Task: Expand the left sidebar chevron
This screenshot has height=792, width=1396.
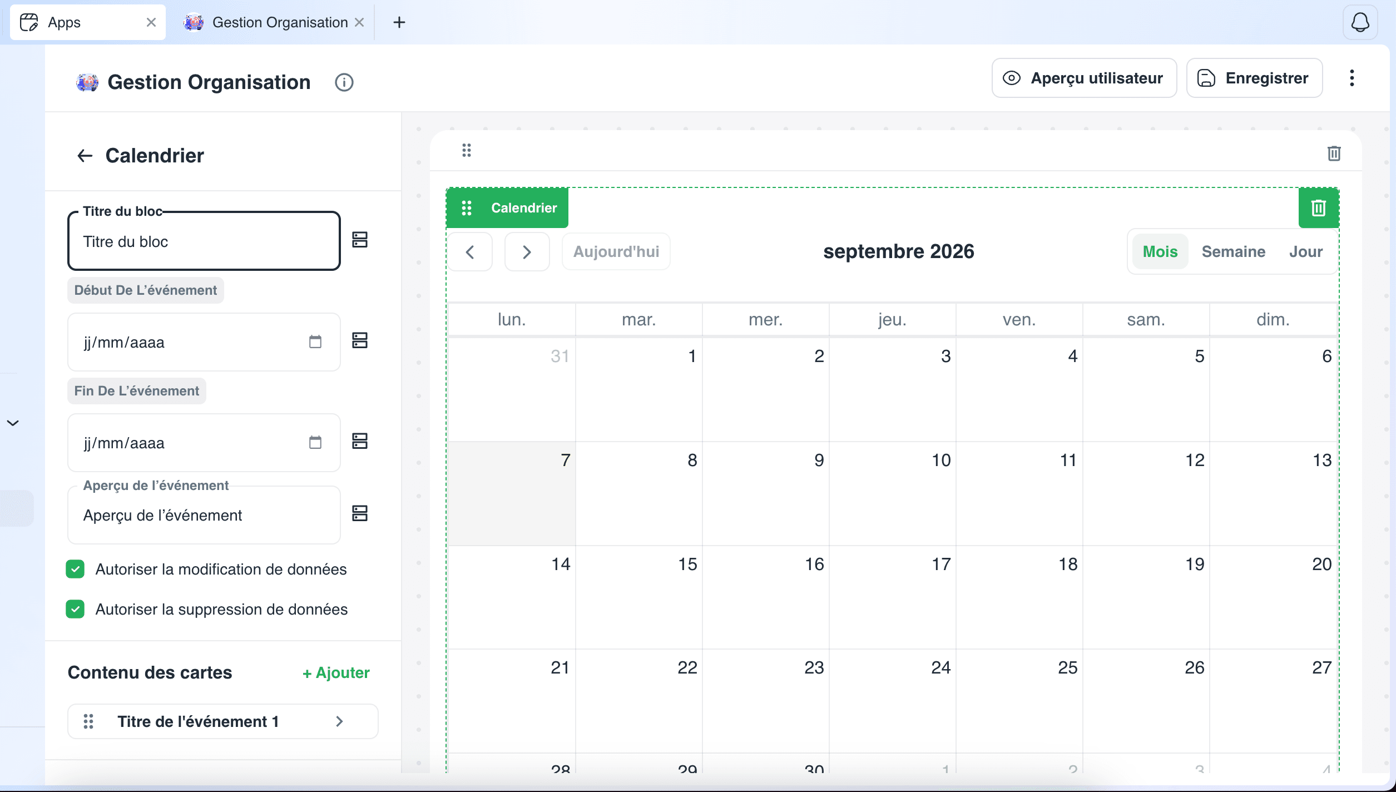Action: (13, 423)
